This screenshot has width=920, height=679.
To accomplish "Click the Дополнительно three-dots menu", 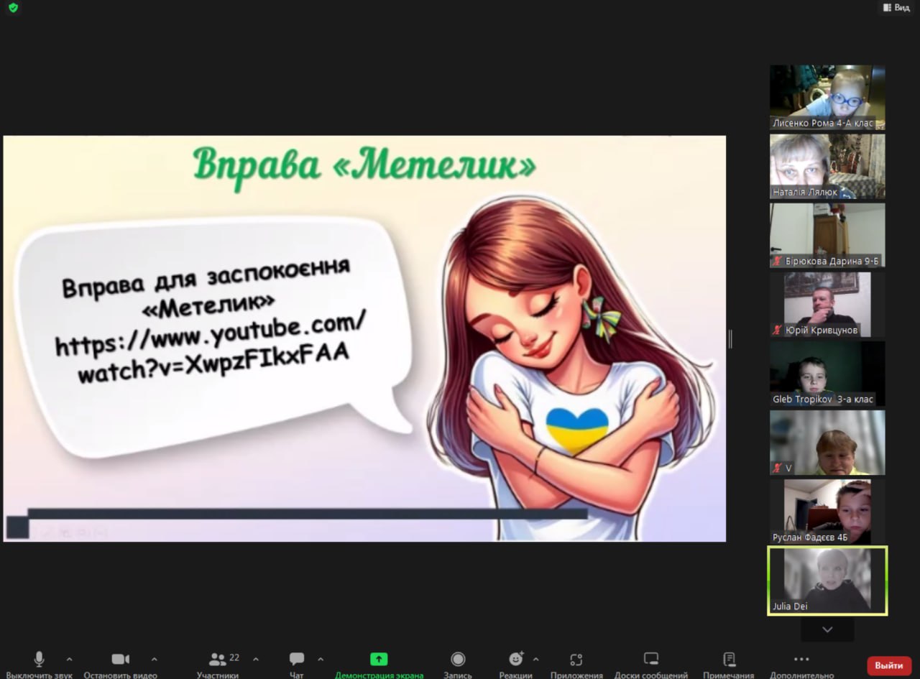I will (801, 659).
